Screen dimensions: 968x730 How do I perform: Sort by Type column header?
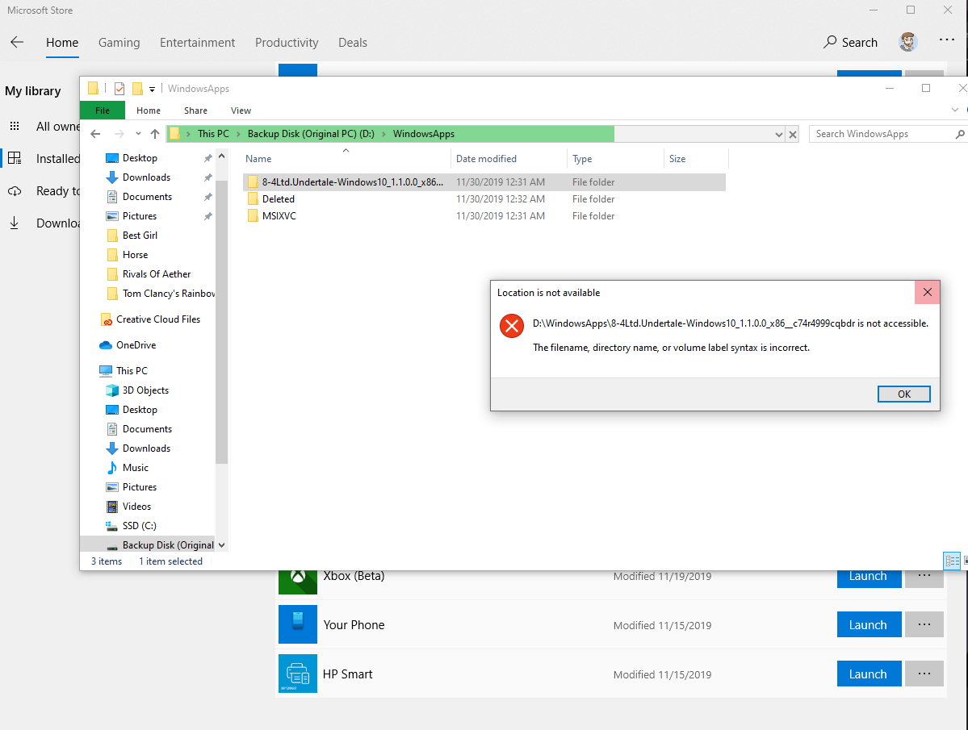tap(582, 158)
